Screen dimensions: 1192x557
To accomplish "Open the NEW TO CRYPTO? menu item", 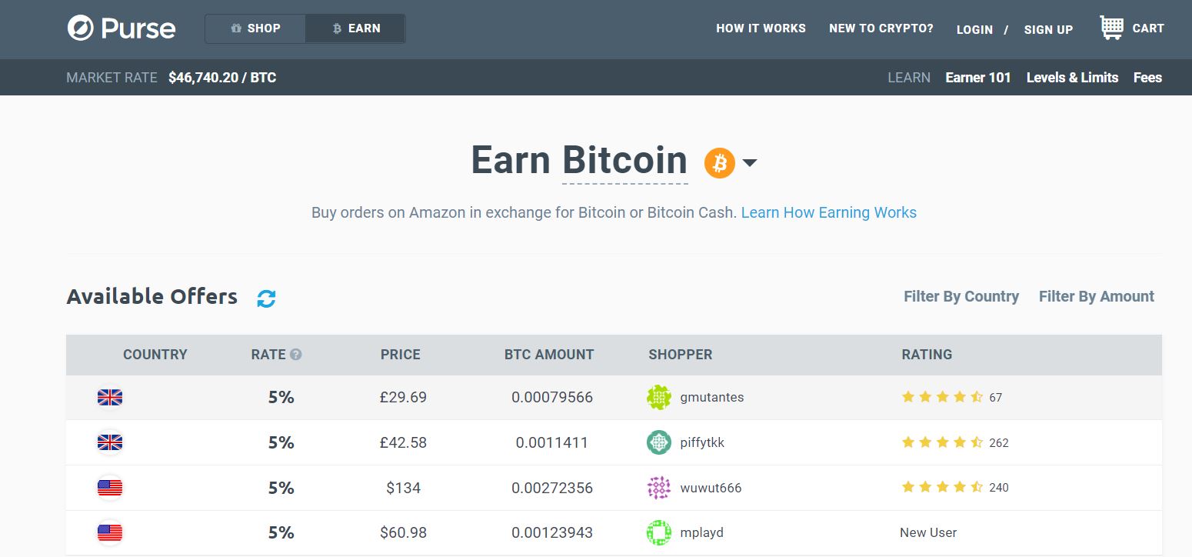I will pos(881,28).
